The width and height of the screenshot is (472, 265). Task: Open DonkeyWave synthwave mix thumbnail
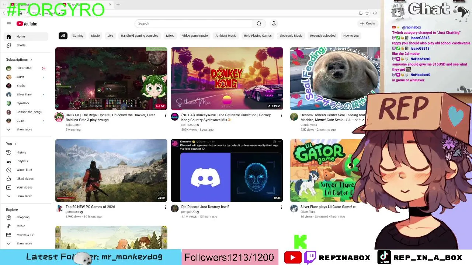(x=227, y=78)
